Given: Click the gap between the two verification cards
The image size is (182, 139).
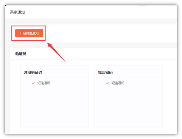Looking at the screenshot, I should click(91, 97).
